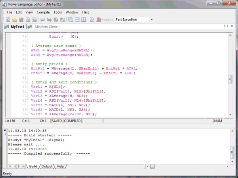This screenshot has width=238, height=178.
Task: Click the Ln 156 status bar text
Action: click(10, 121)
